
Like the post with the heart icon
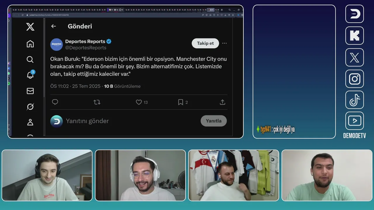click(x=139, y=102)
